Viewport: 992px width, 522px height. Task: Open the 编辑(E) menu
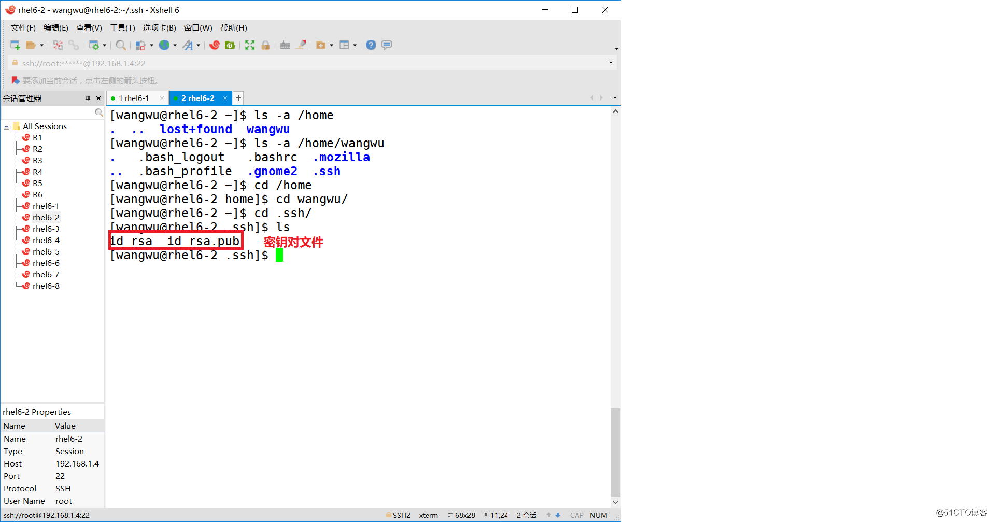[x=55, y=28]
